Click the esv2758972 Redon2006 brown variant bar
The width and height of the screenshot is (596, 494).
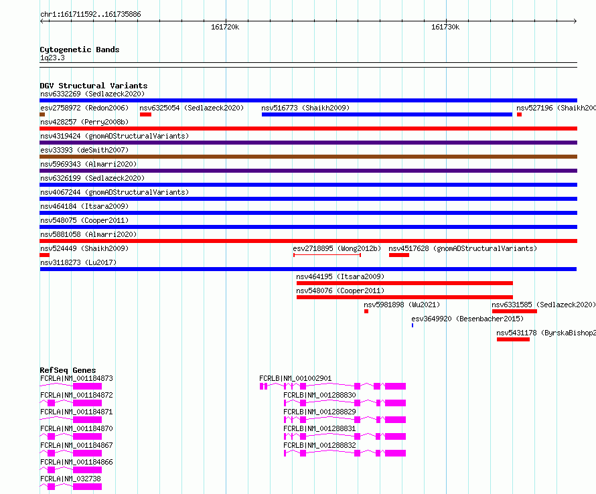click(x=42, y=114)
